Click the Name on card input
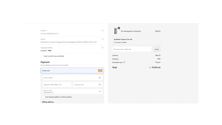 point(72,91)
